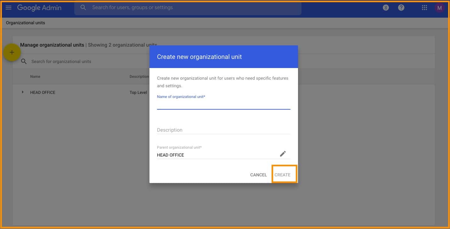
Task: Click the Name column header
Action: pos(35,77)
